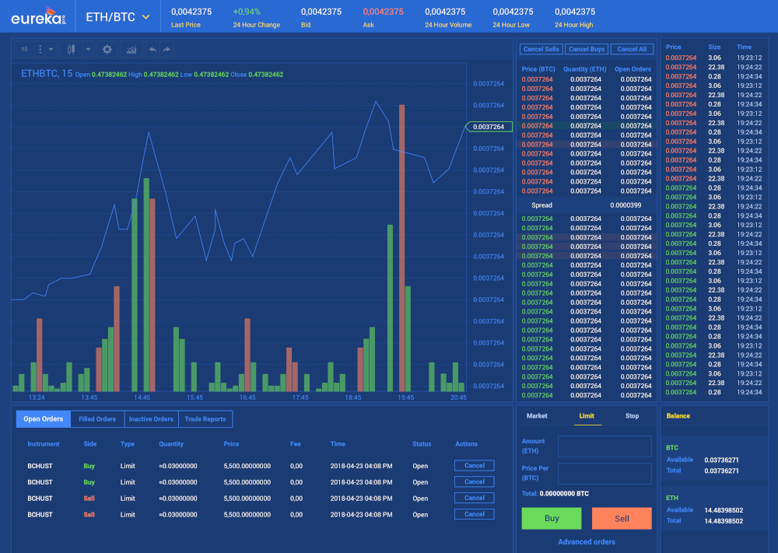Open the chart style dropdown arrow
The image size is (778, 553).
pyautogui.click(x=88, y=49)
